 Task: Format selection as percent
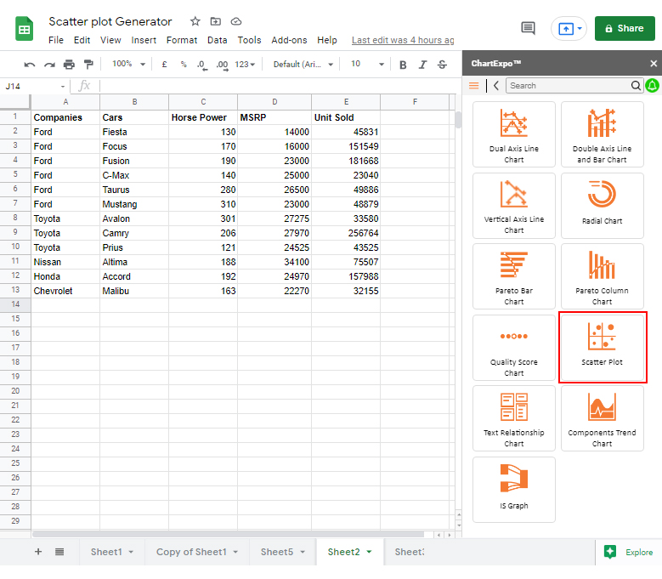click(184, 65)
